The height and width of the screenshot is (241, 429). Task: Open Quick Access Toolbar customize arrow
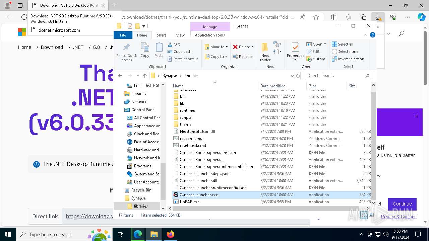click(143, 26)
